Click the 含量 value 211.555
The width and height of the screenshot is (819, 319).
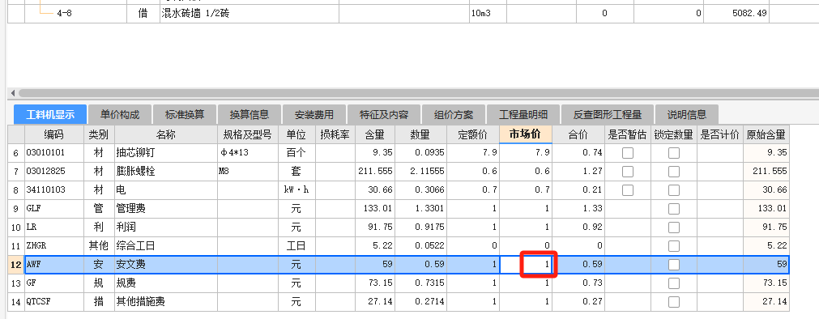pyautogui.click(x=374, y=172)
